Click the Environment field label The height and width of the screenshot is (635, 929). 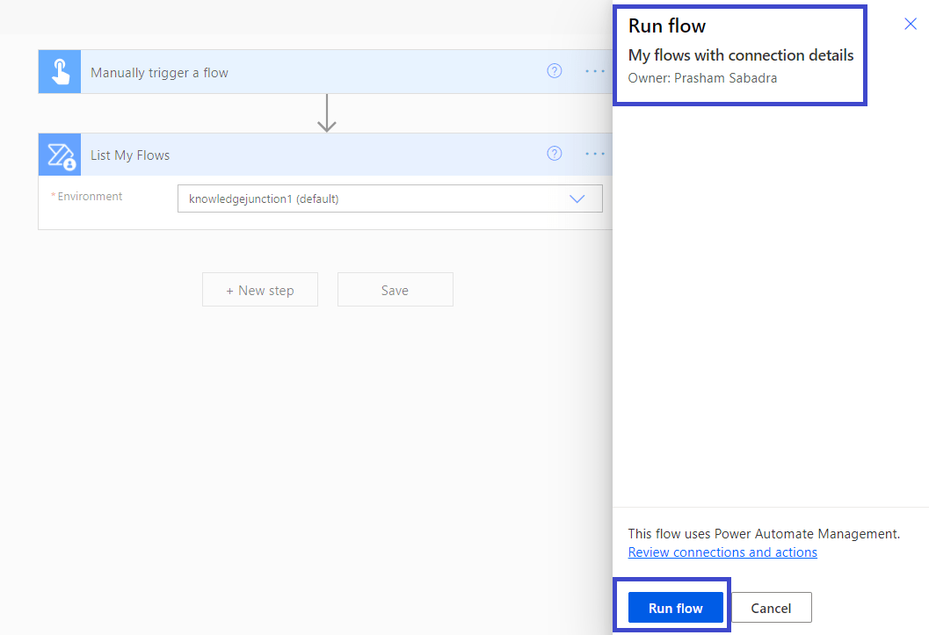tap(90, 197)
